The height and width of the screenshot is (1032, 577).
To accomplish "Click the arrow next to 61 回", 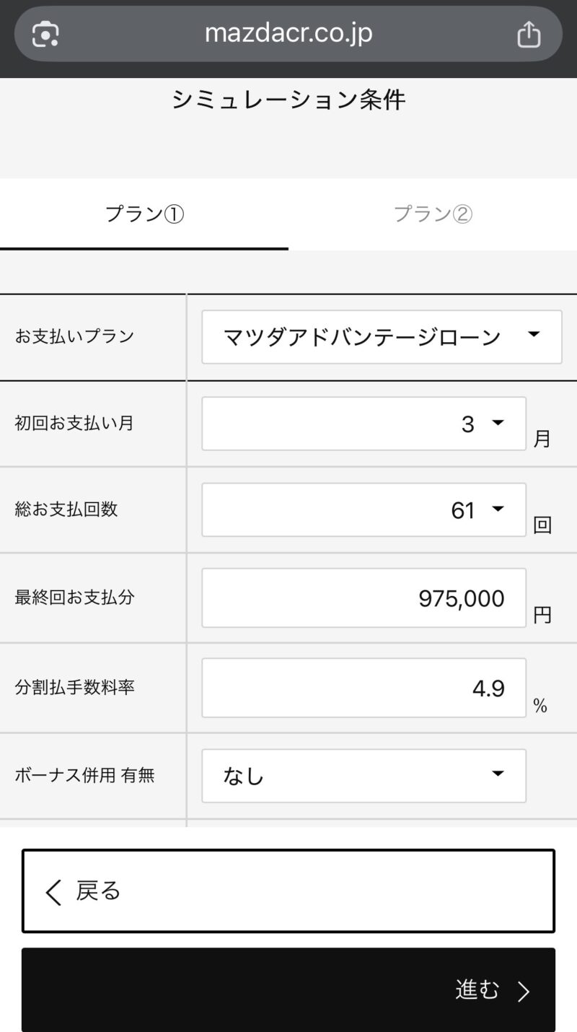I will [x=498, y=510].
